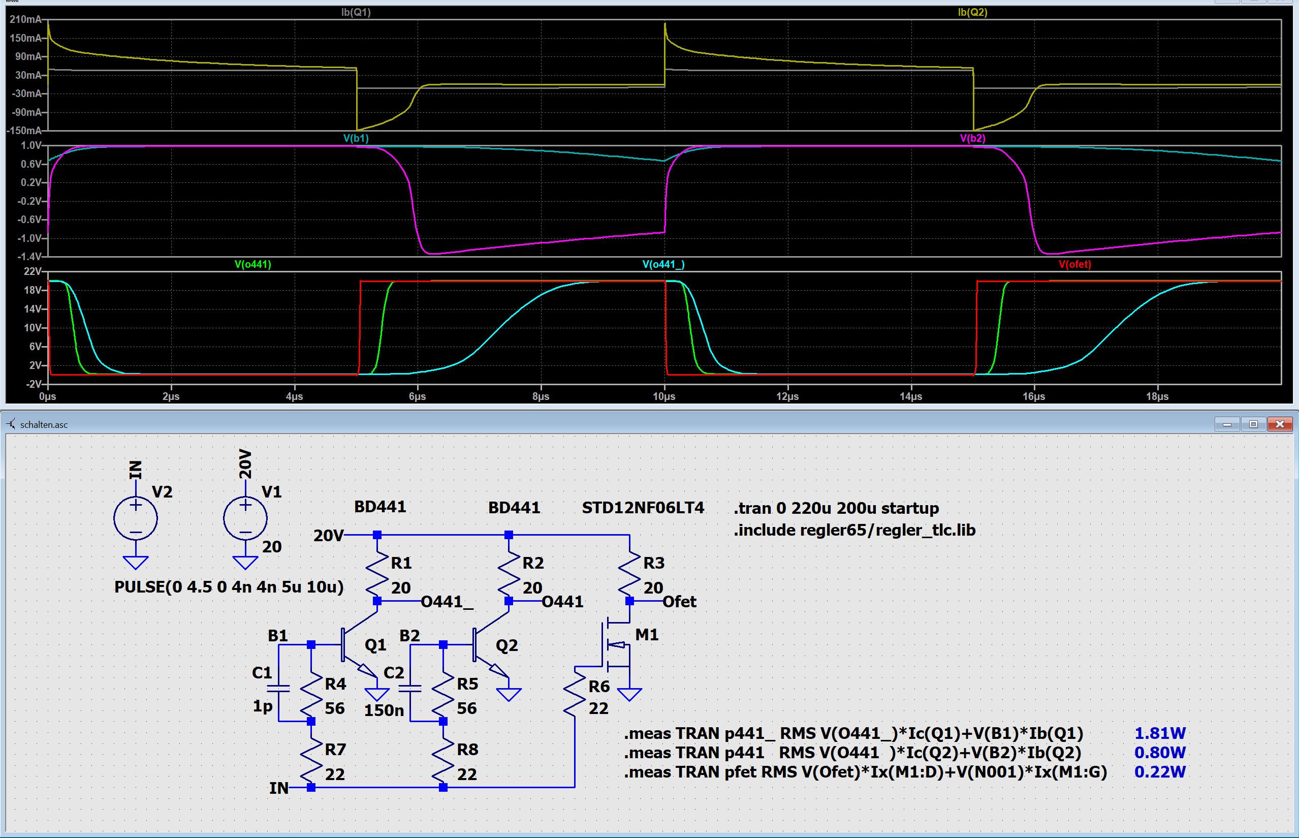
Task: Click the .meas TRAN pfet directive
Action: (x=865, y=772)
